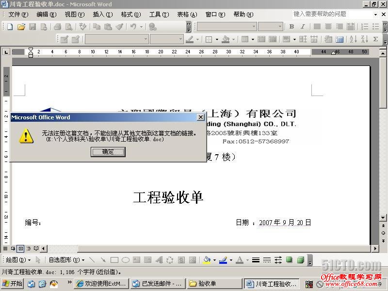Screen dimensions: 388x291
Task: Click the Print Preview icon
Action: [69, 27]
